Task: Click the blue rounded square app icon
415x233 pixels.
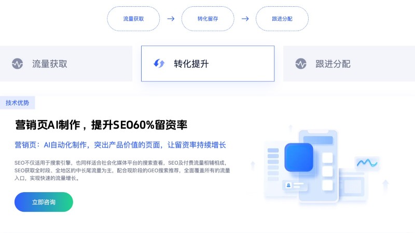Action: 299,157
